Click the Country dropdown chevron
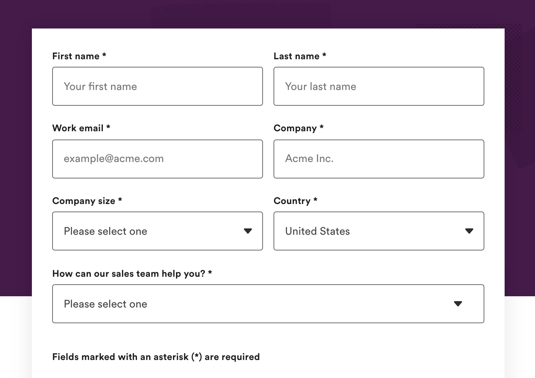535x378 pixels. tap(469, 231)
